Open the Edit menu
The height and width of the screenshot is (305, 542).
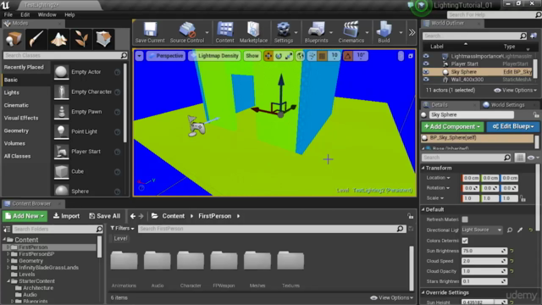[x=25, y=15]
